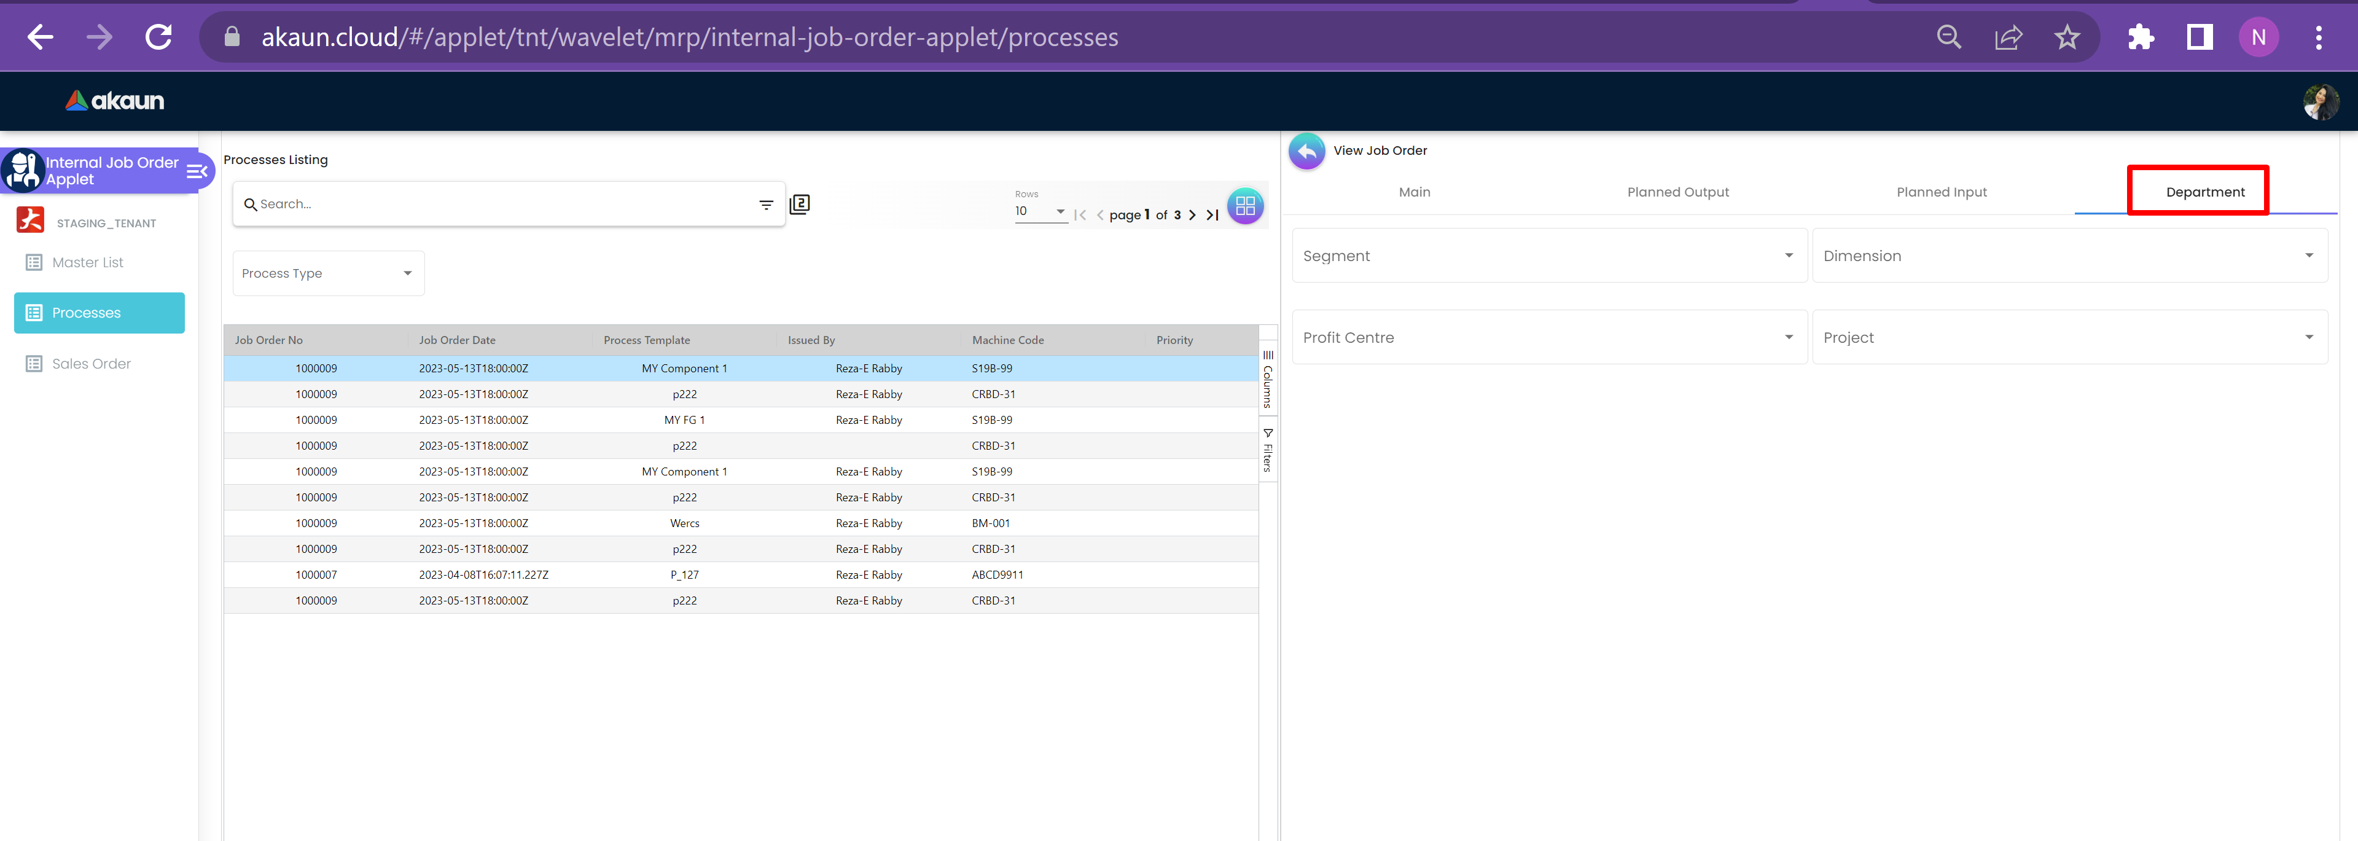Click the copy/duplicate icon beside search bar
2358x841 pixels.
(x=799, y=204)
